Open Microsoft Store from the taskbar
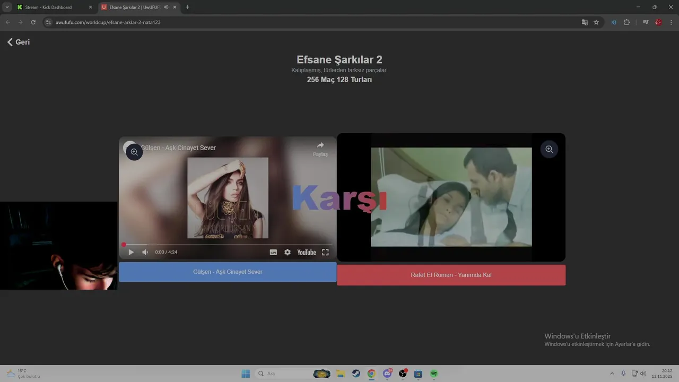 (x=418, y=374)
